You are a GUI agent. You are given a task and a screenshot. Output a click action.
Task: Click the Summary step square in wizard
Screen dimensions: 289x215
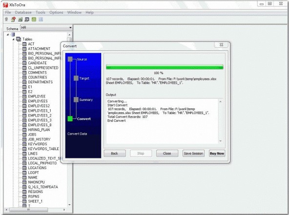[x=76, y=99]
